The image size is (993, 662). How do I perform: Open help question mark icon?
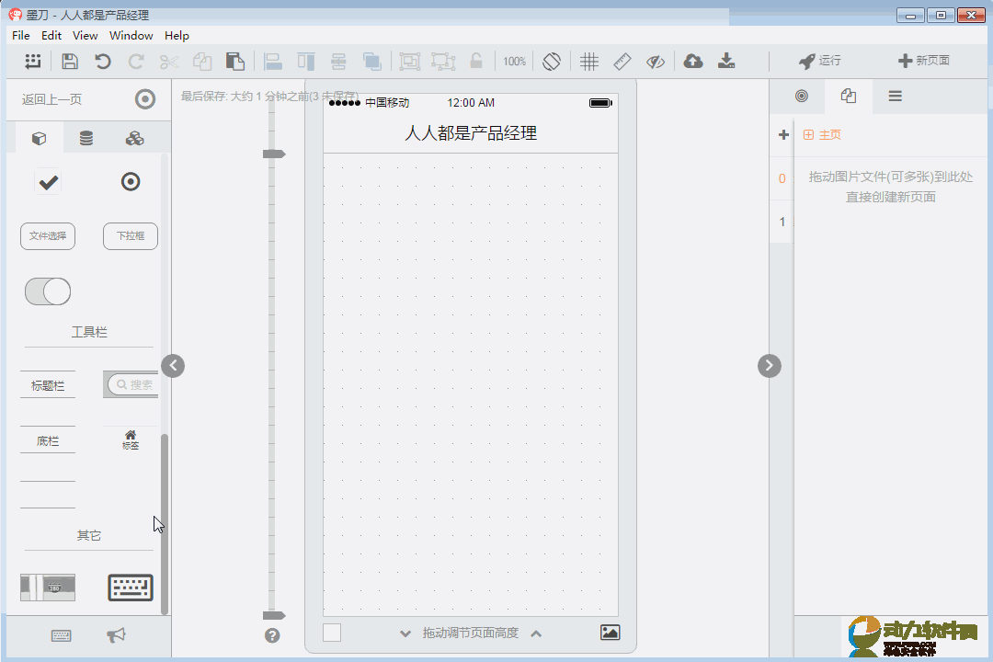pyautogui.click(x=272, y=635)
